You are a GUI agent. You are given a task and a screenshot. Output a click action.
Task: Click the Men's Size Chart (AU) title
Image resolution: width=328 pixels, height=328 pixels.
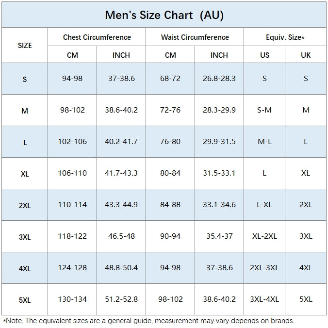[x=164, y=15]
